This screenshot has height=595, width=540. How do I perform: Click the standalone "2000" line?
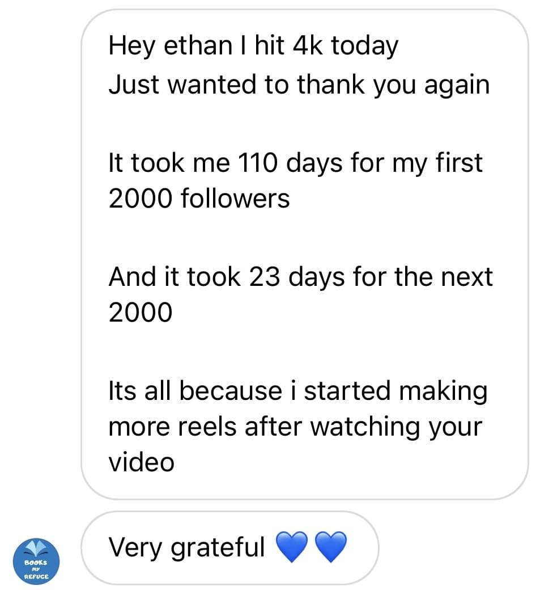tap(140, 312)
